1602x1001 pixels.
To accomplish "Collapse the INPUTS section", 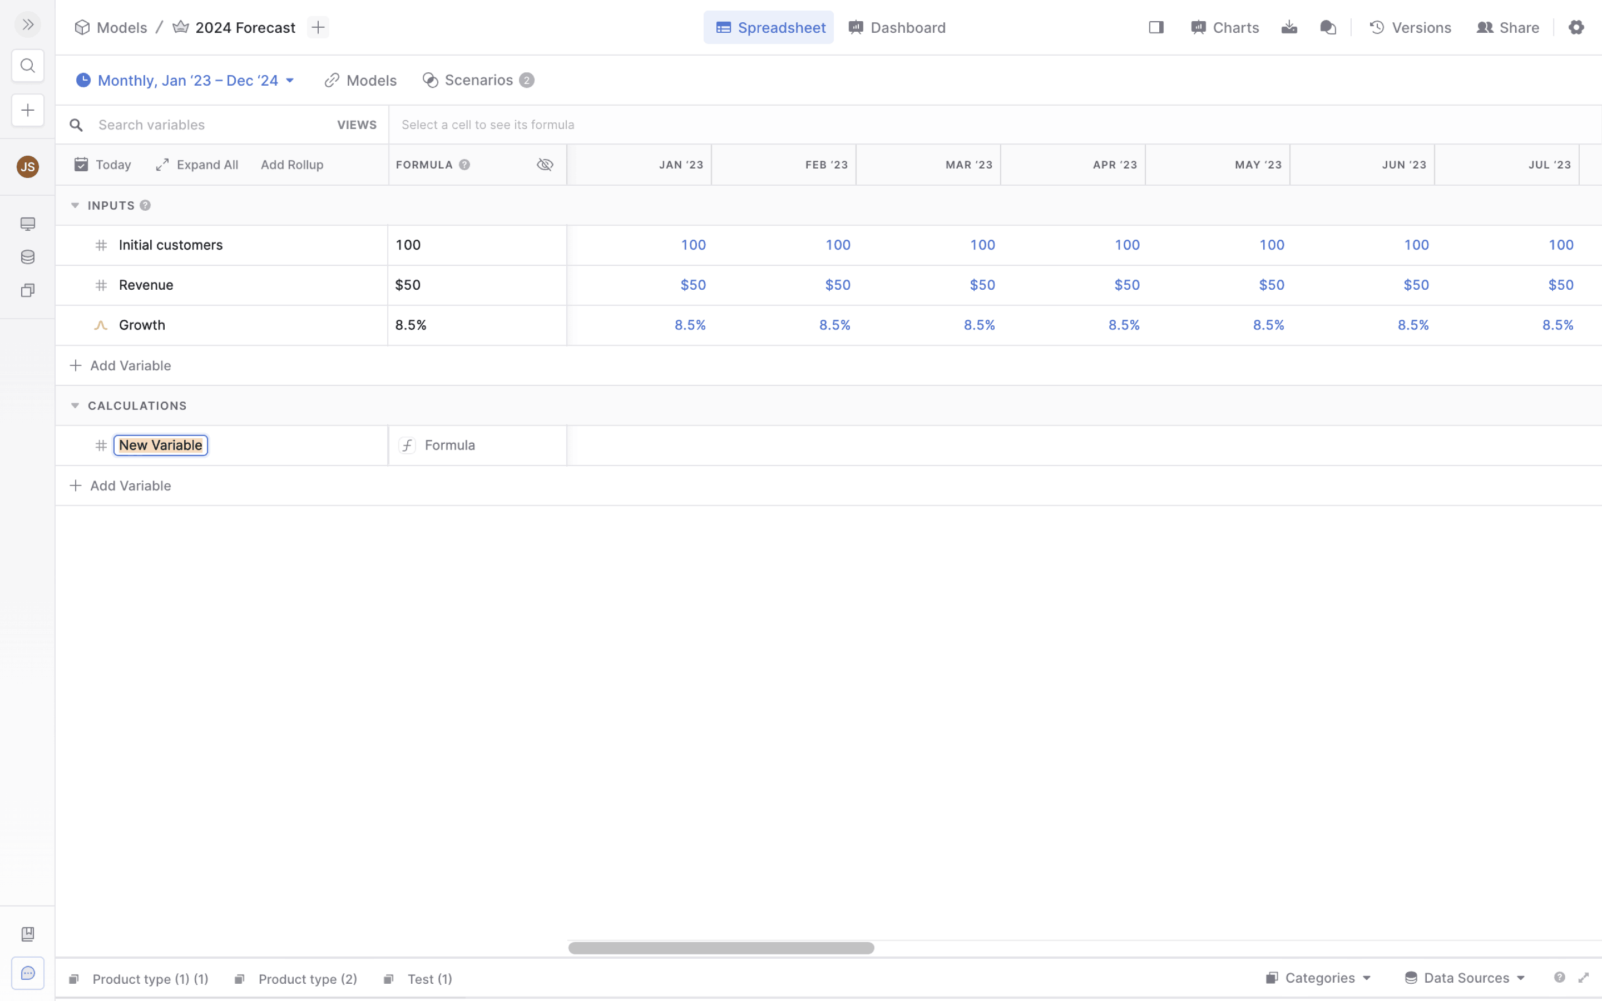I will [75, 205].
